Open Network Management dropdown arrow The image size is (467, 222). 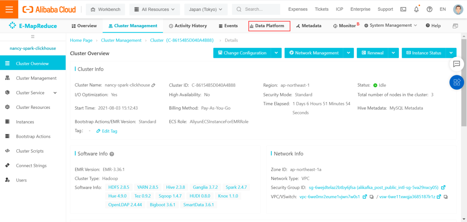(x=349, y=53)
